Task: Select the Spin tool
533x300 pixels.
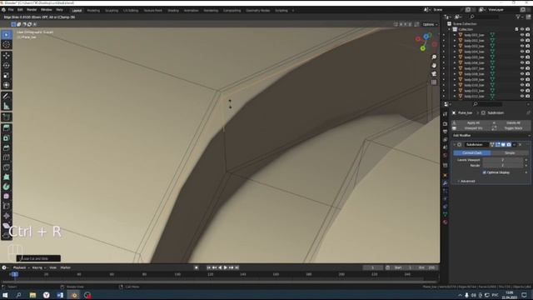Action: [7, 187]
